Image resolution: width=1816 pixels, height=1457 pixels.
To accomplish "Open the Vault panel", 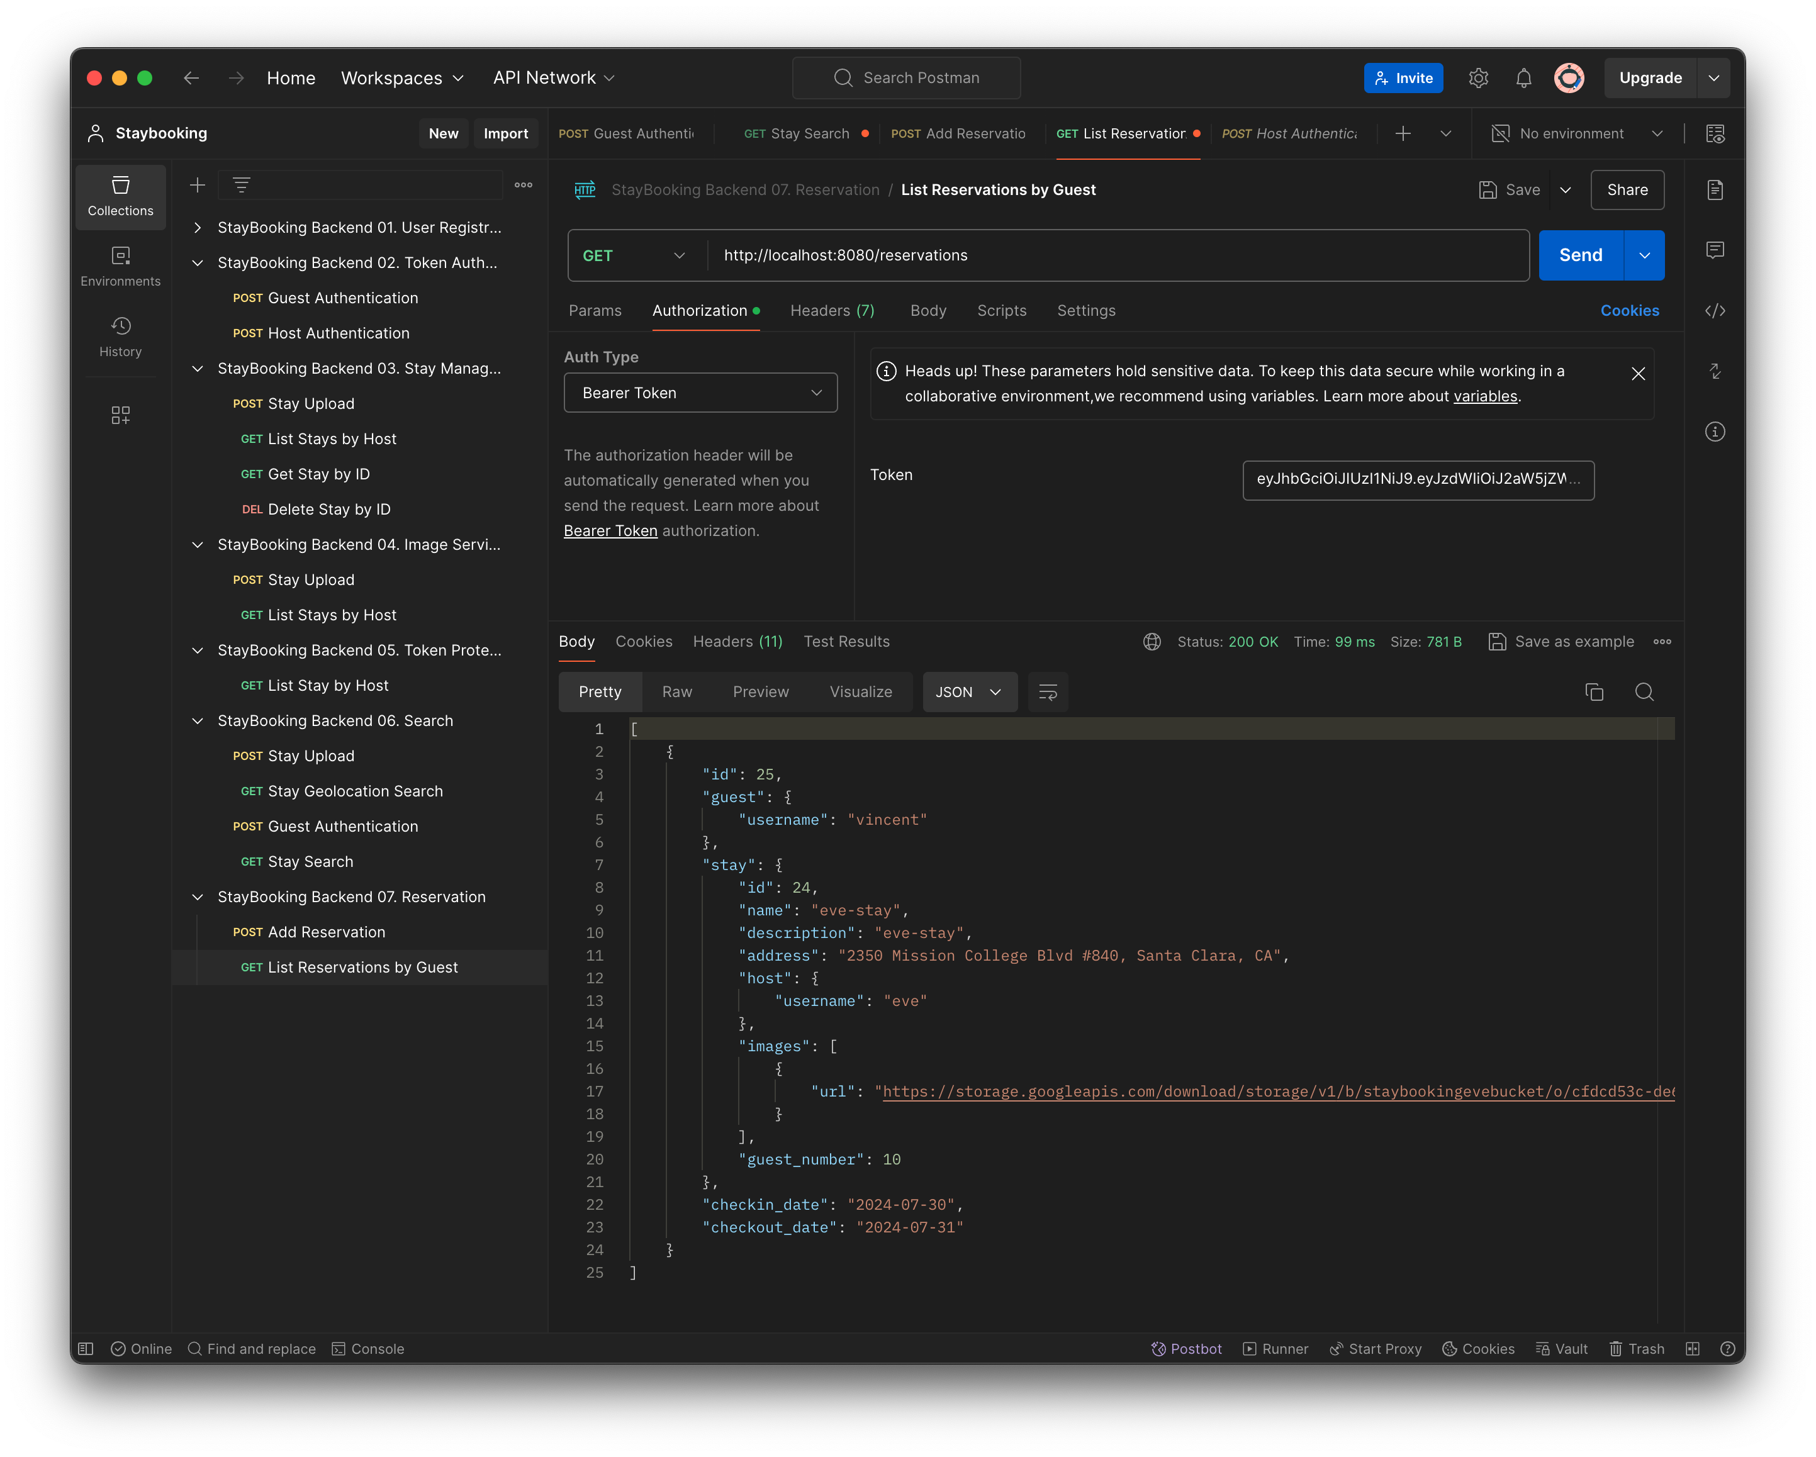I will (1562, 1348).
